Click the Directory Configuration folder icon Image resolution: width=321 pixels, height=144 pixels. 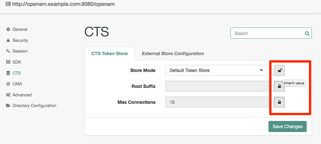click(x=8, y=106)
